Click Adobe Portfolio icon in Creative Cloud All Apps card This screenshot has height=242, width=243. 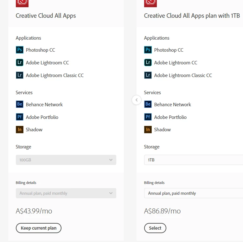tap(20, 117)
